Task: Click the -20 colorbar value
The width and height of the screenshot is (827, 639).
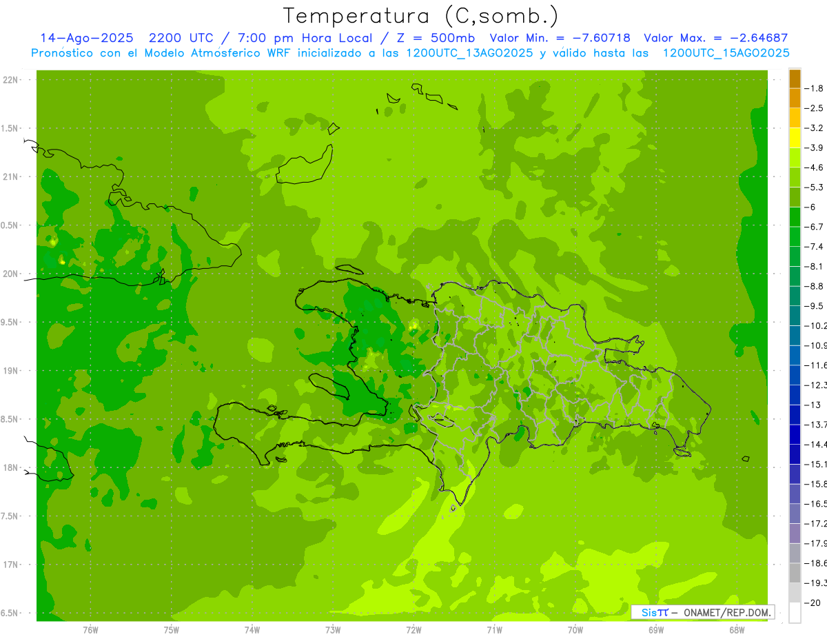Action: 812,602
